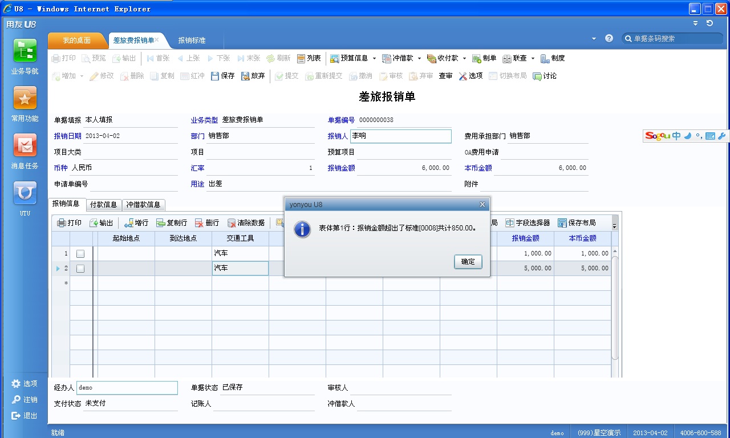Viewport: 730px width, 438px height.
Task: Expand the 预算信息 dropdown arrow
Action: (374, 58)
